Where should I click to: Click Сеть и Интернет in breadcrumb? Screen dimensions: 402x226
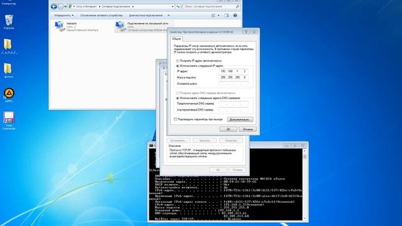87,6
